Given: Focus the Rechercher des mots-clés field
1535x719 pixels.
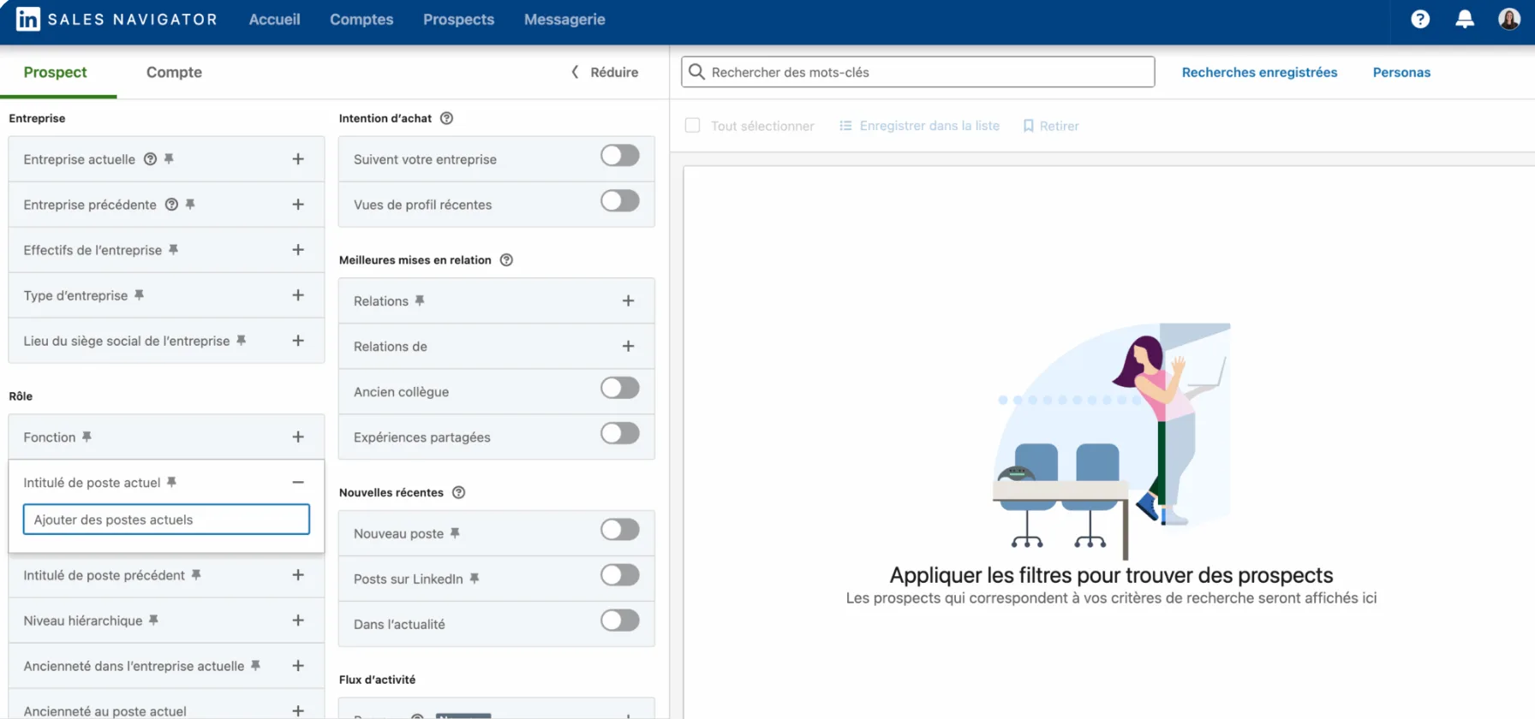Looking at the screenshot, I should [918, 72].
